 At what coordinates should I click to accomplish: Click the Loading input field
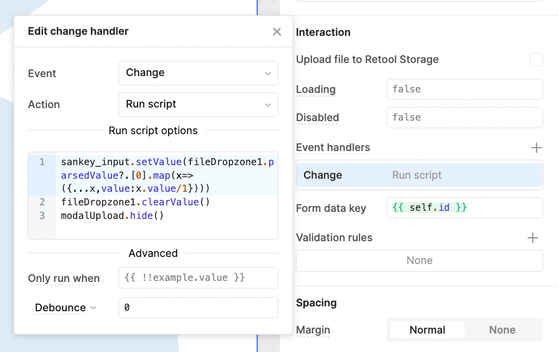pyautogui.click(x=464, y=90)
